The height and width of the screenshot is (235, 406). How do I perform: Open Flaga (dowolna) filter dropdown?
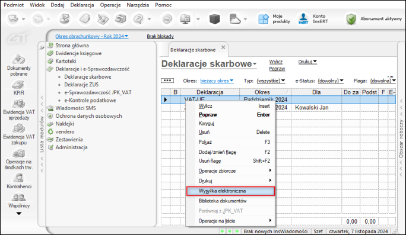383,81
